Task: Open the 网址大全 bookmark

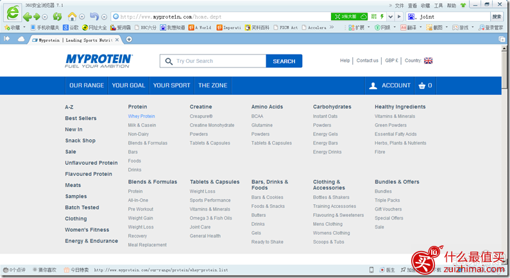Action: (x=95, y=28)
